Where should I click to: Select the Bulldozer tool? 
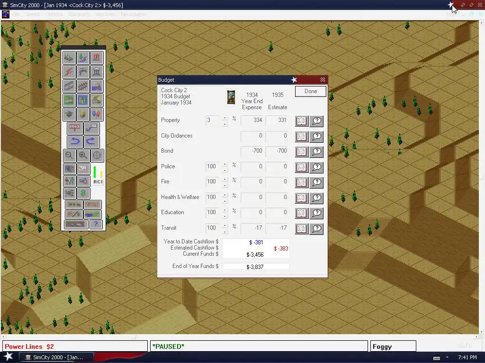point(69,58)
